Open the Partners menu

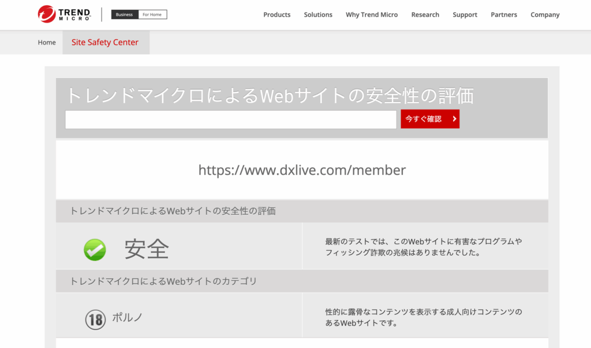(x=503, y=14)
